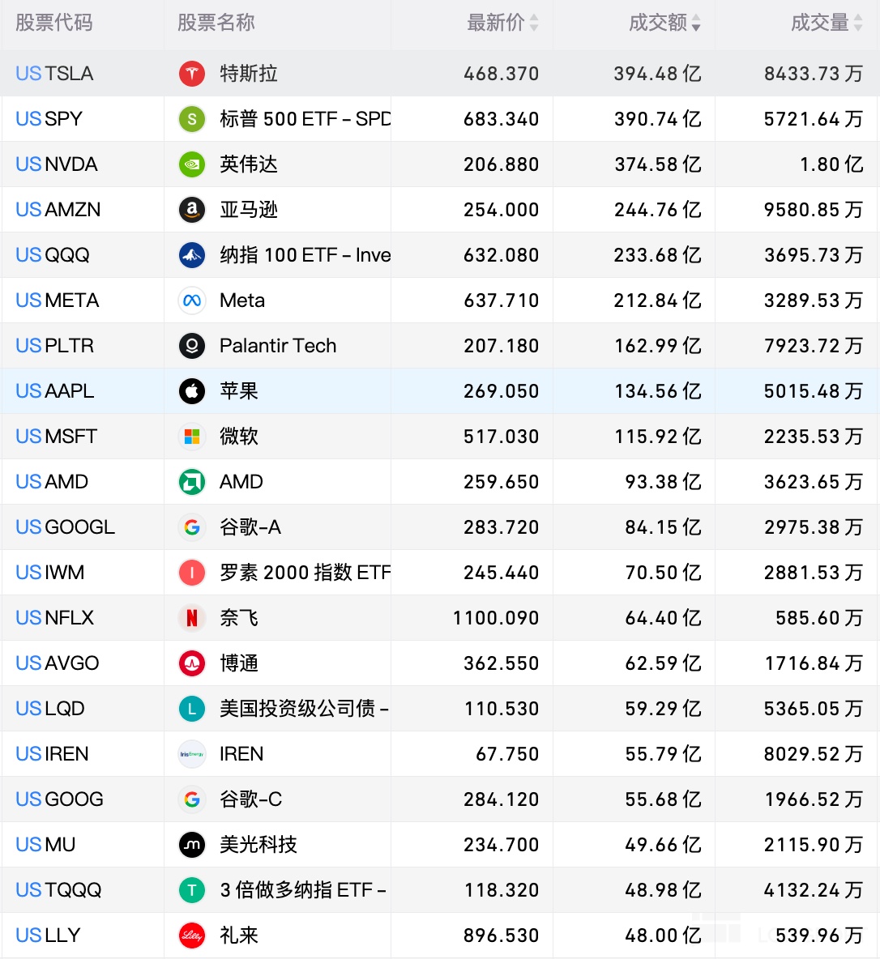Select the US IREN ticker code
Image resolution: width=880 pixels, height=959 pixels.
pyautogui.click(x=52, y=754)
